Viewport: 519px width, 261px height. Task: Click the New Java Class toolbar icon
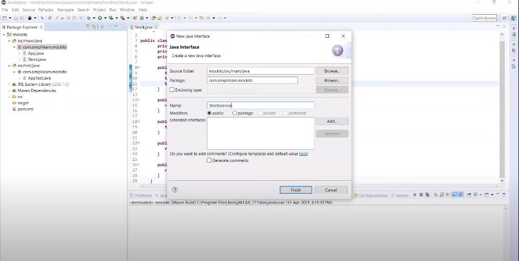141,18
